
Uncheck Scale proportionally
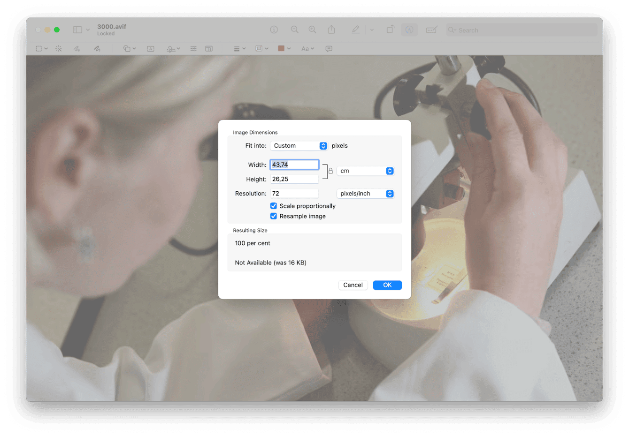[x=274, y=206]
